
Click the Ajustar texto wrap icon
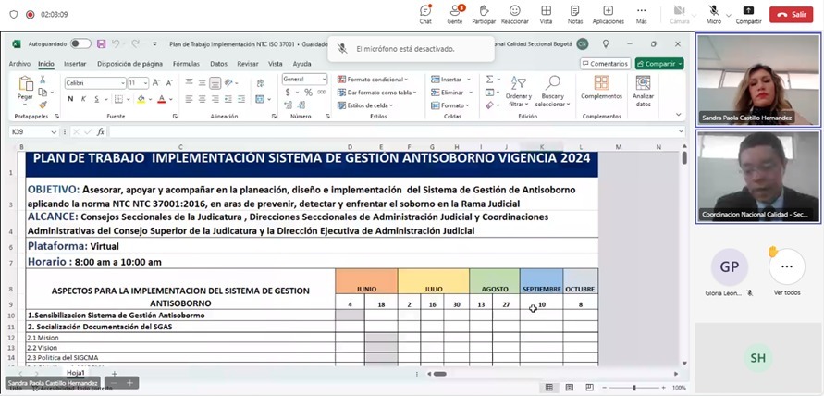coord(260,82)
